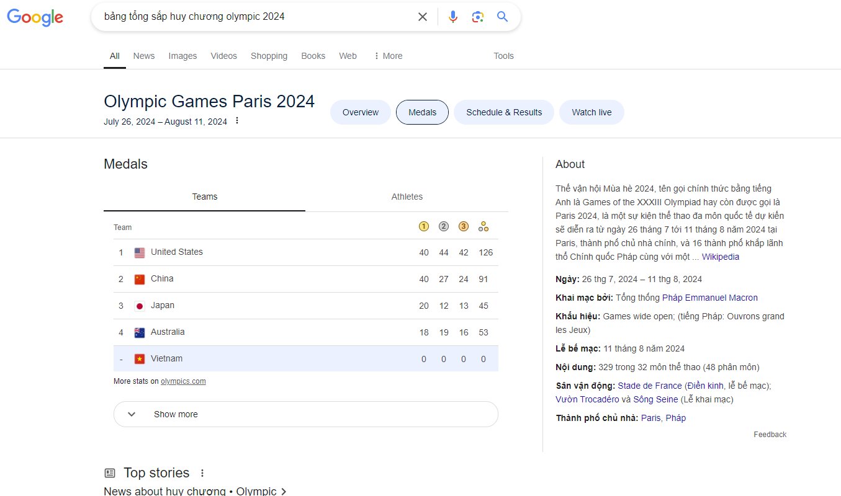Start voice search with microphone icon
The height and width of the screenshot is (496, 841).
click(453, 17)
